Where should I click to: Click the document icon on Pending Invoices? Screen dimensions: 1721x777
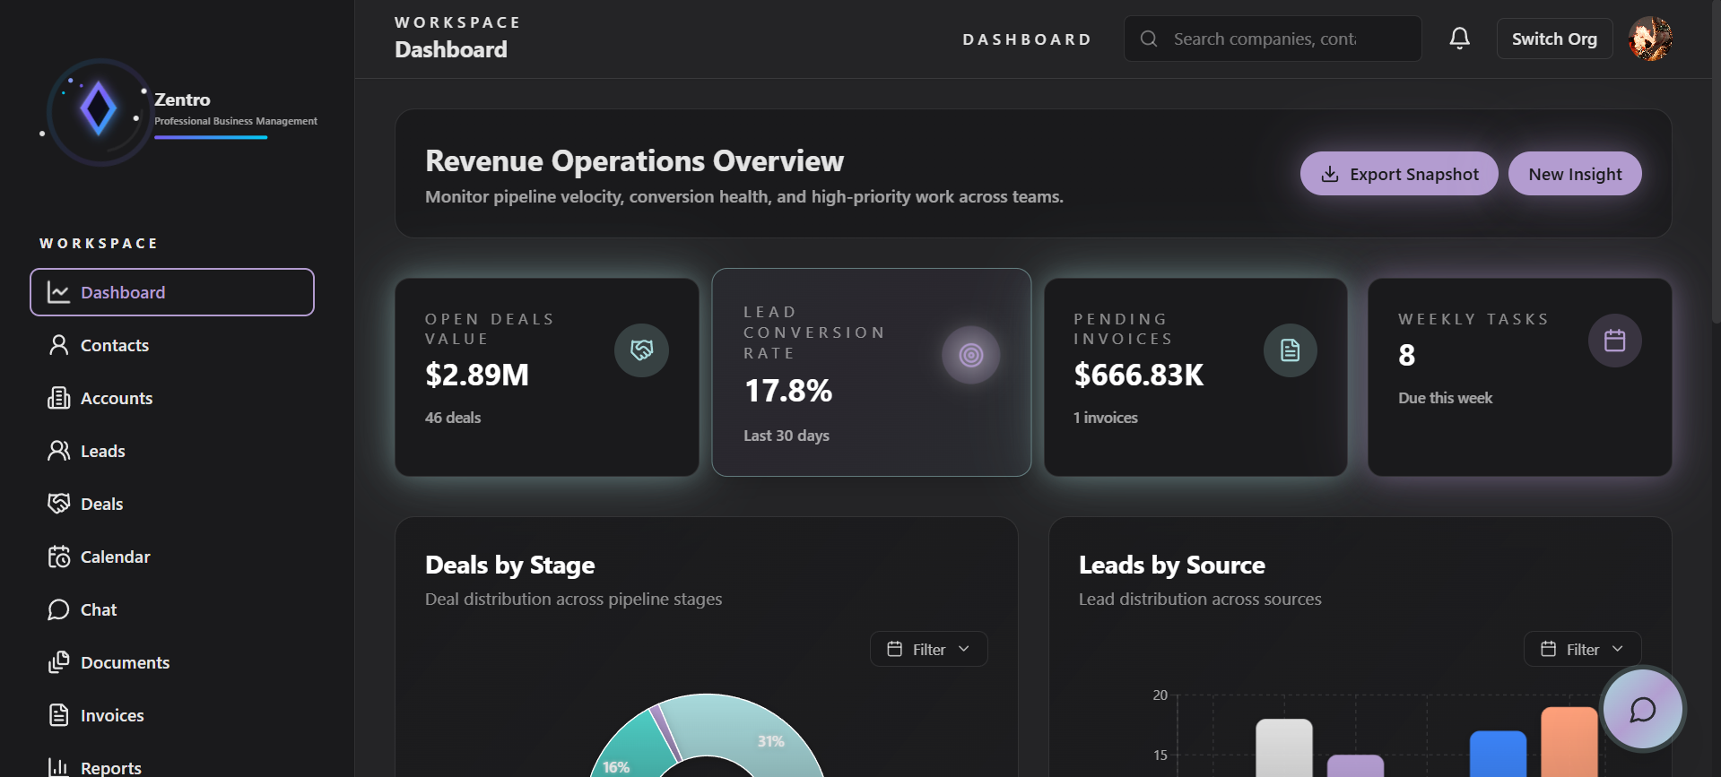pyautogui.click(x=1290, y=350)
